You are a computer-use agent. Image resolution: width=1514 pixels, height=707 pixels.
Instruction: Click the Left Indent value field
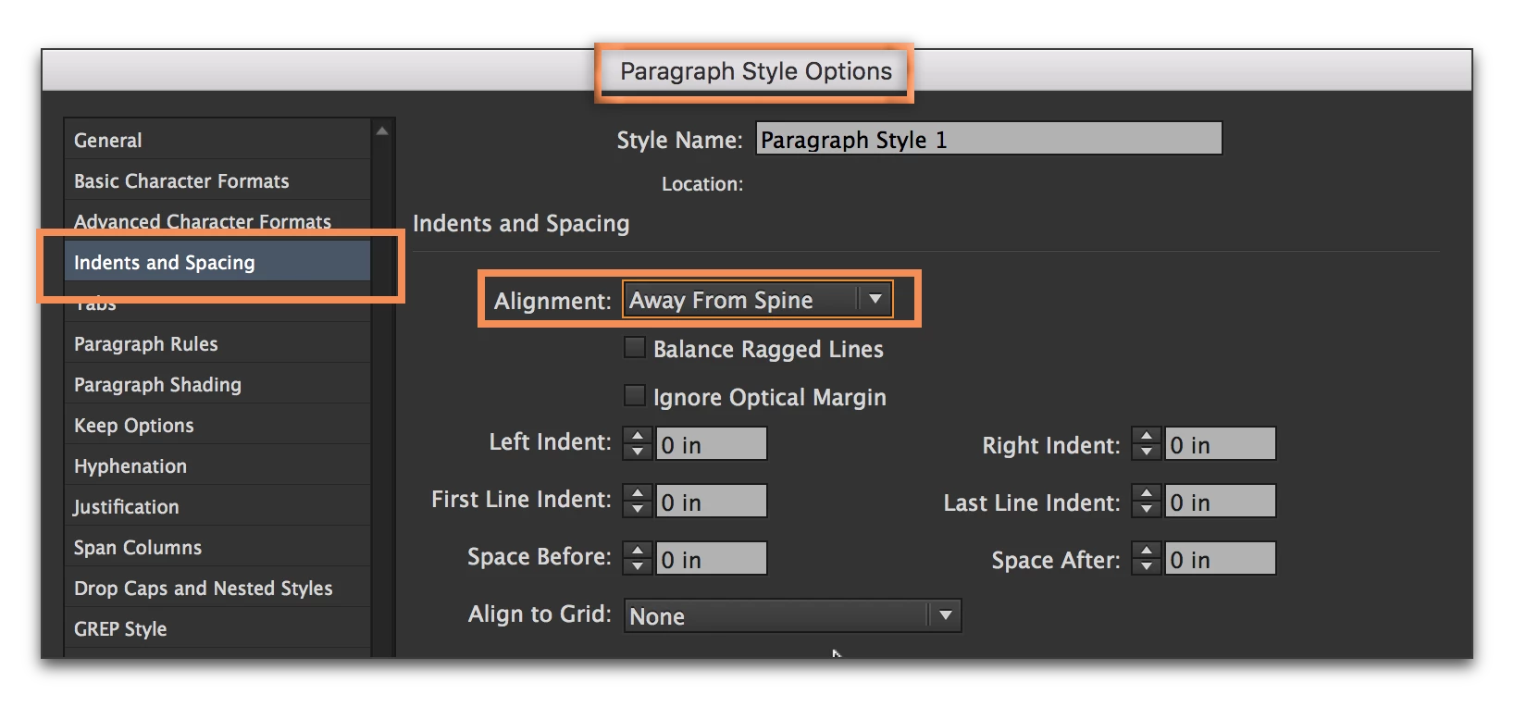pyautogui.click(x=711, y=444)
